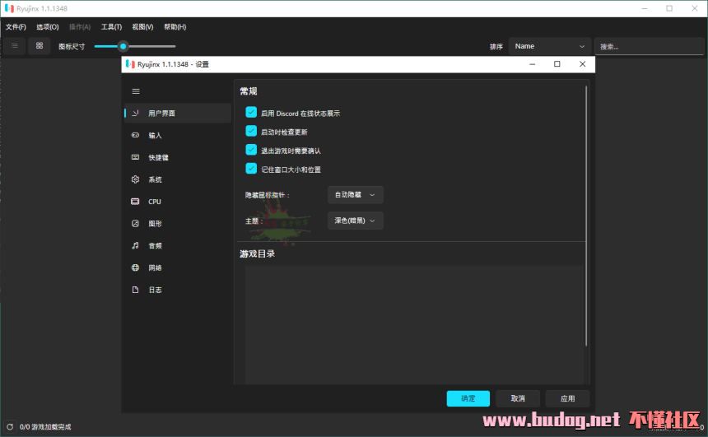708x437 pixels.
Task: Open the 操作(A) menu
Action: [x=80, y=27]
